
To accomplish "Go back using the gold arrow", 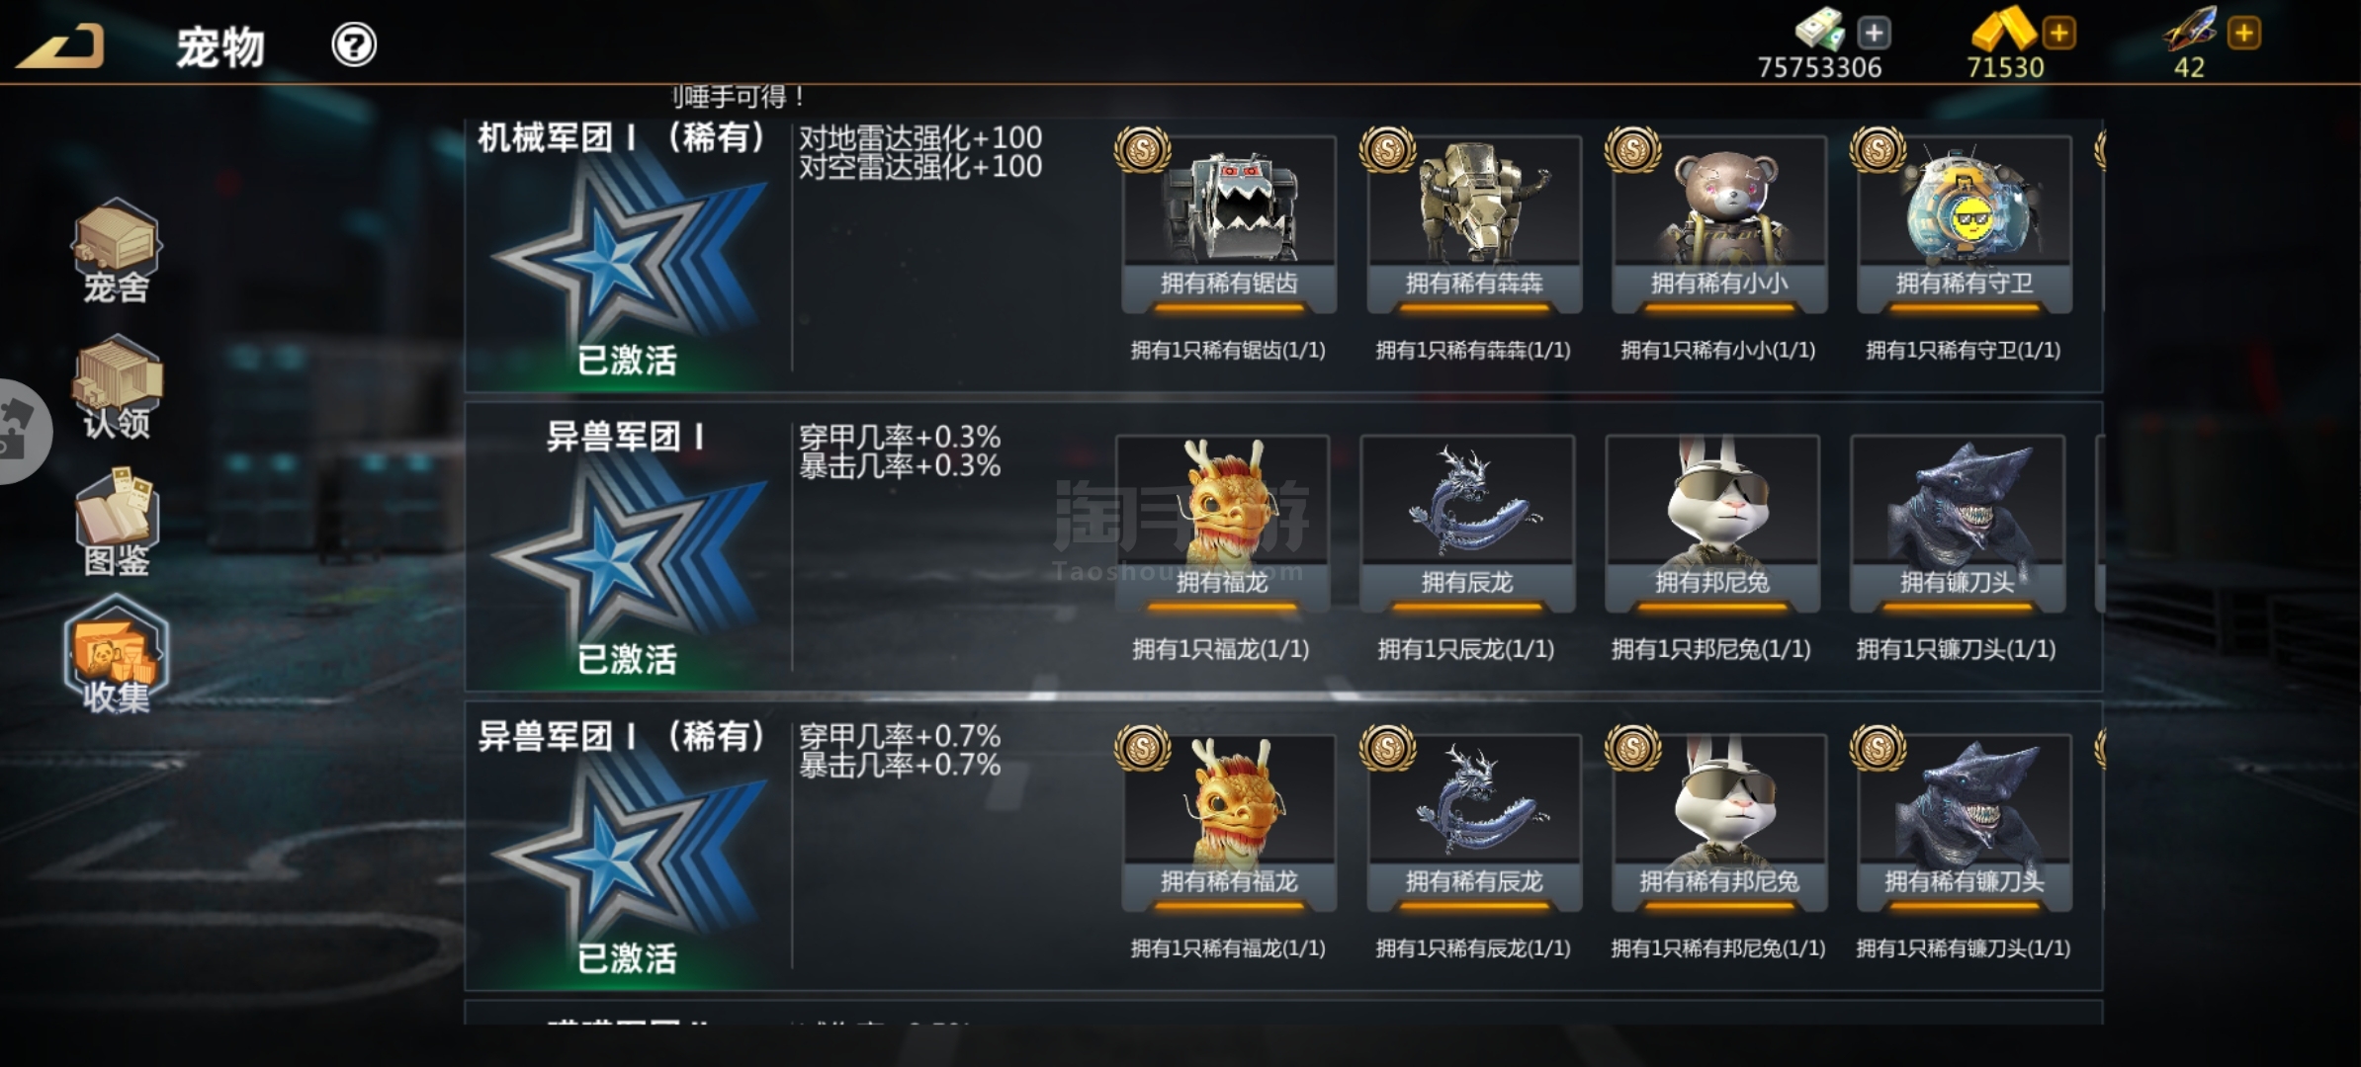I will [x=60, y=46].
